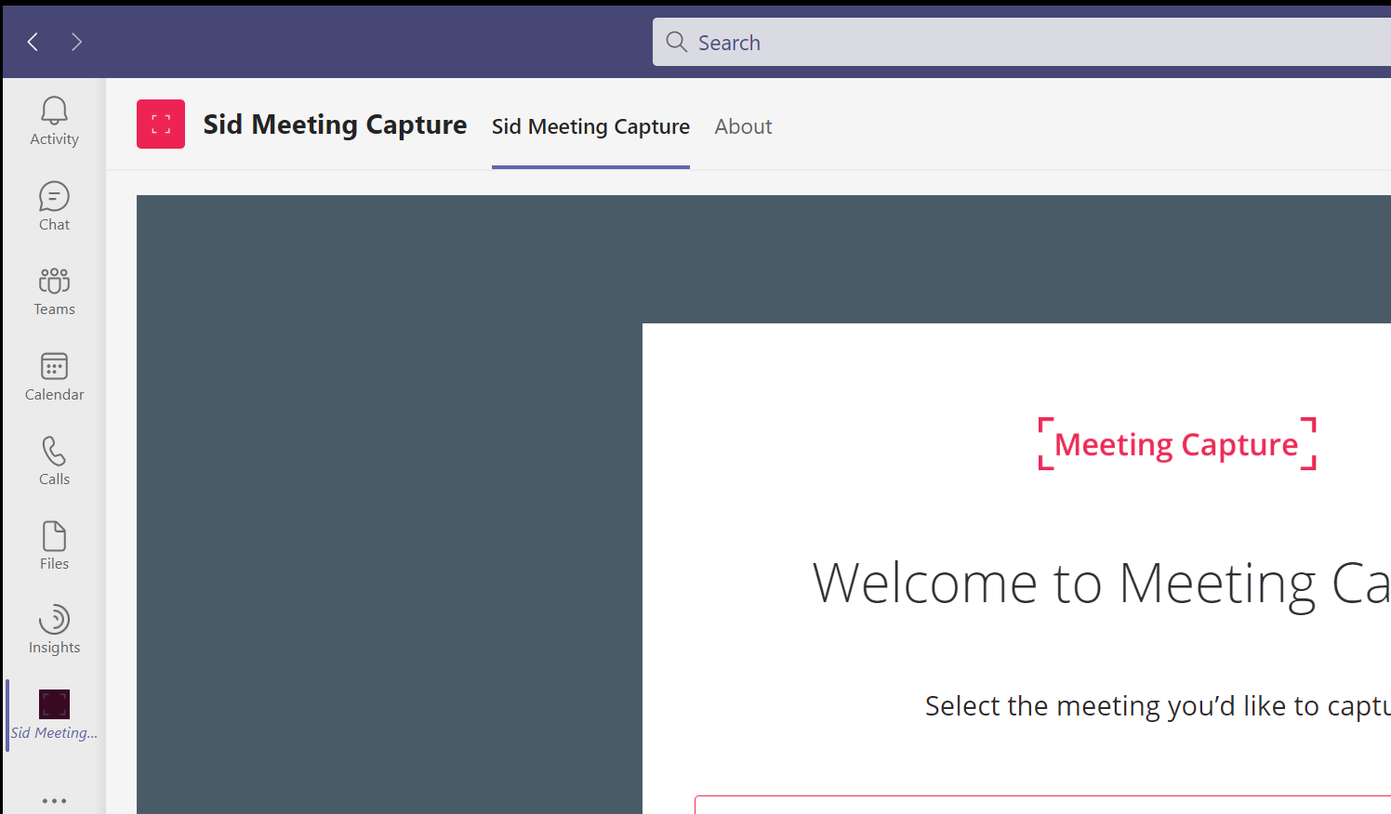Click the pink Sid Meeting Capture app logo
This screenshot has width=1391, height=814.
coord(161,125)
